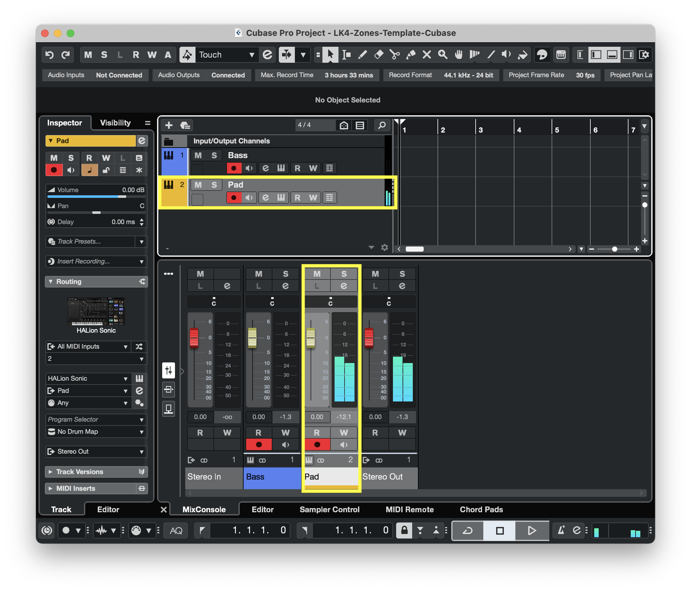Open the MIDI Remote tab

[x=410, y=509]
